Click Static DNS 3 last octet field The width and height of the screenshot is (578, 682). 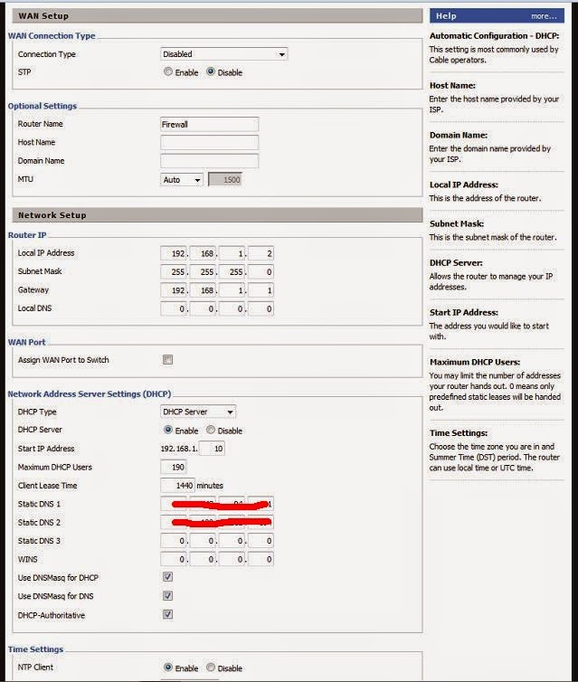(261, 541)
